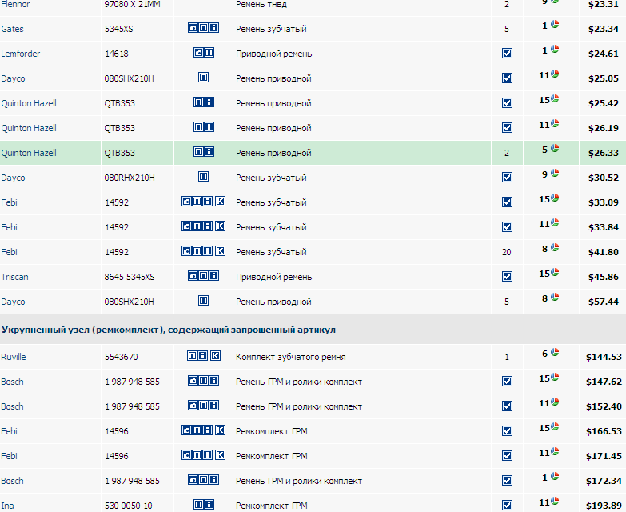Click the quantity 20 in the $41.80 Febi row

pyautogui.click(x=507, y=252)
